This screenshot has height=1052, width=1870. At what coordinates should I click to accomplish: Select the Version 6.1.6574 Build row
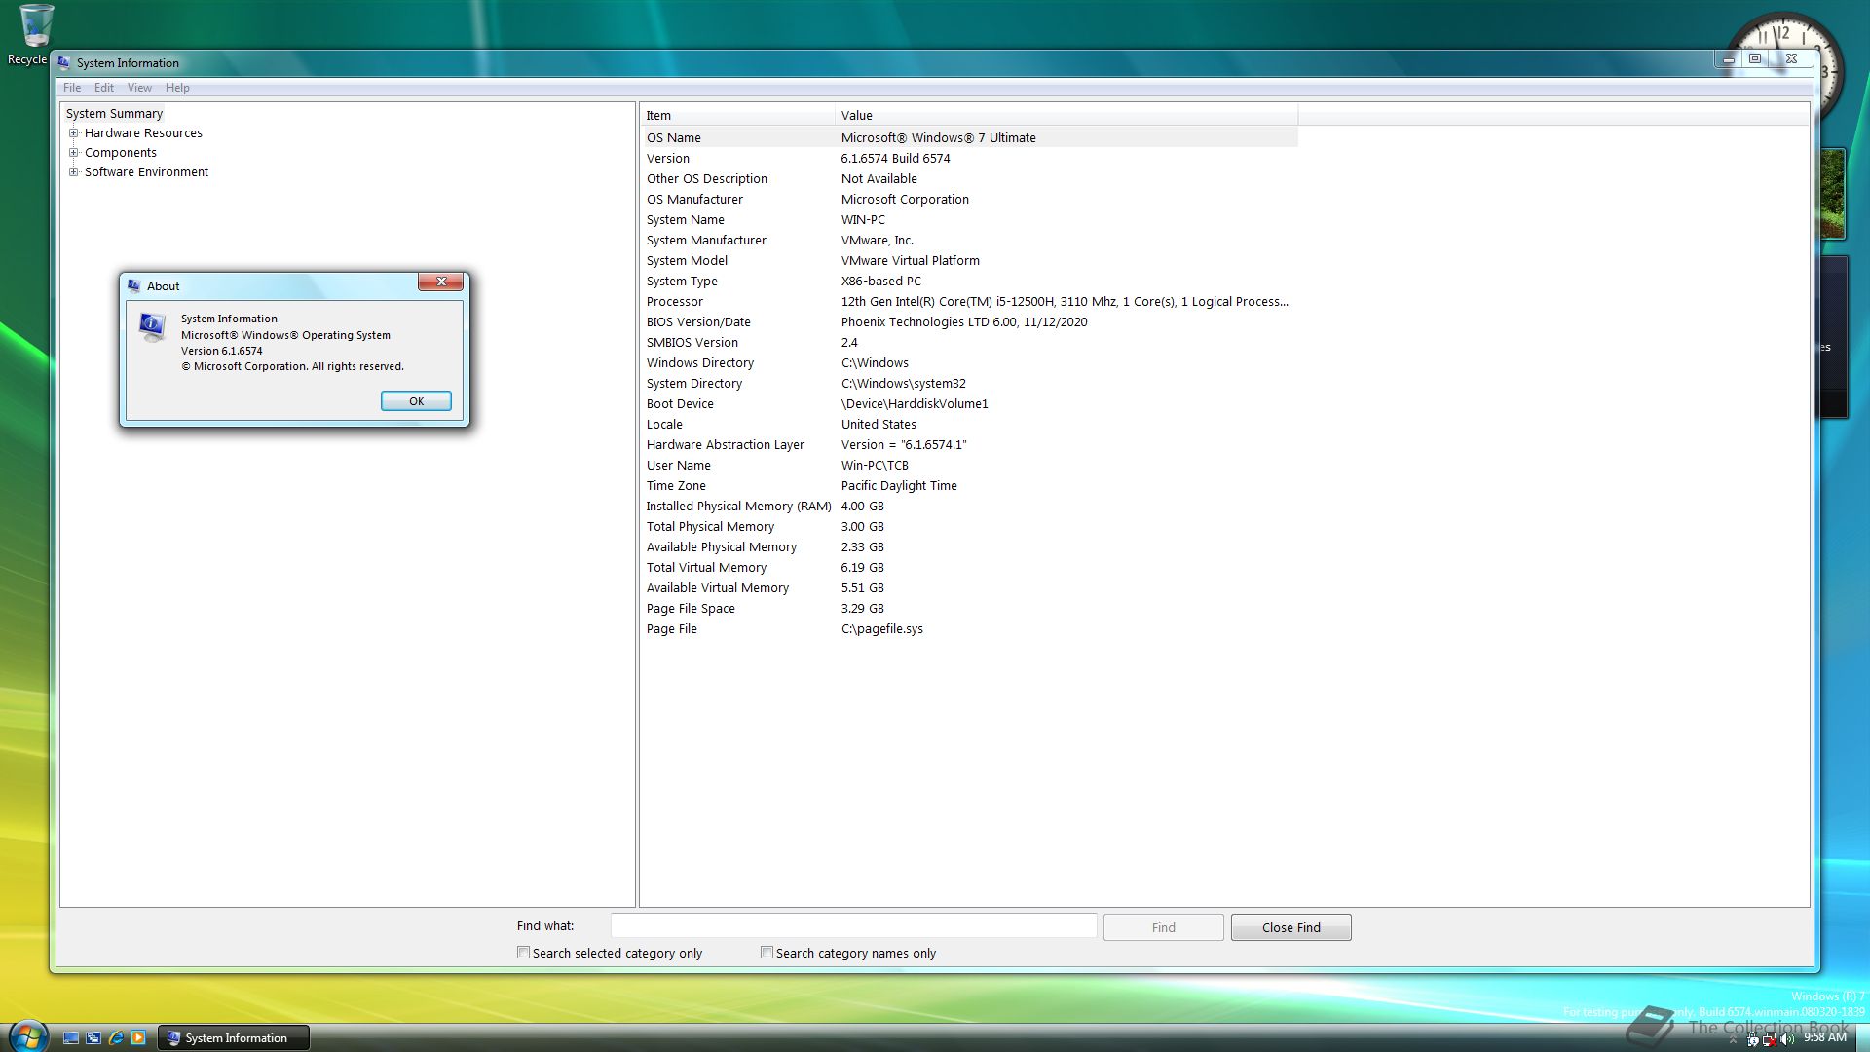click(x=969, y=159)
